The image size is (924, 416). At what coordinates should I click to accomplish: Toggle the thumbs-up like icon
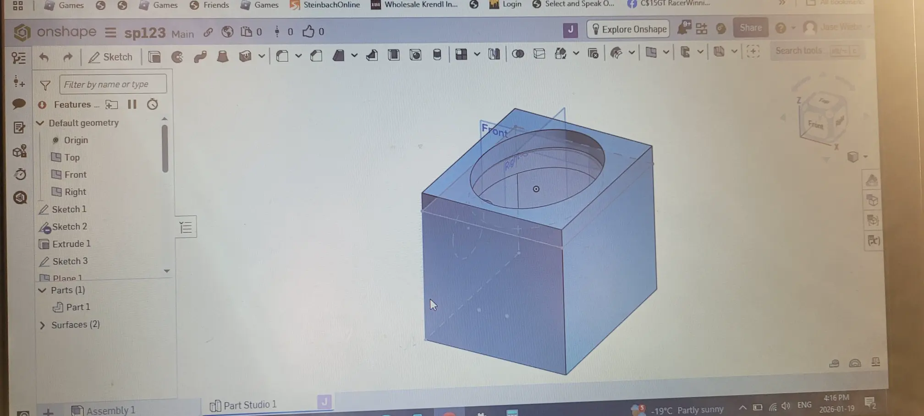(x=308, y=31)
